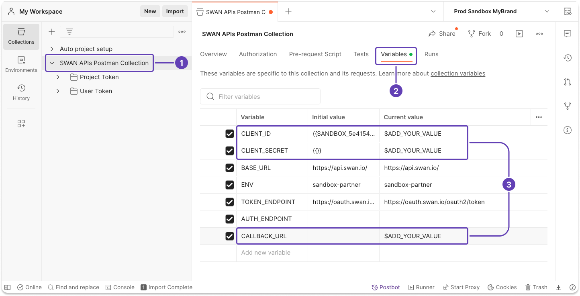Click the Run collection play icon
580x296 pixels.
pyautogui.click(x=519, y=34)
